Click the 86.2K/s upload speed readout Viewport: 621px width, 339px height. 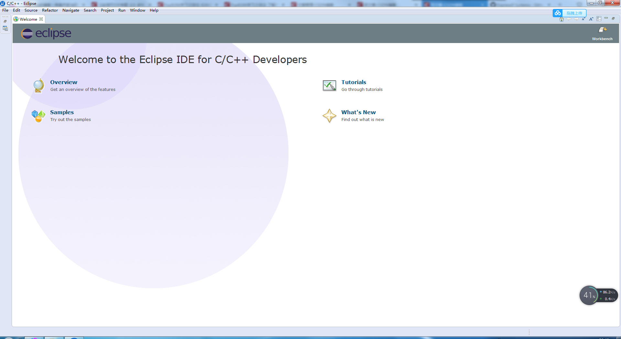coord(607,292)
